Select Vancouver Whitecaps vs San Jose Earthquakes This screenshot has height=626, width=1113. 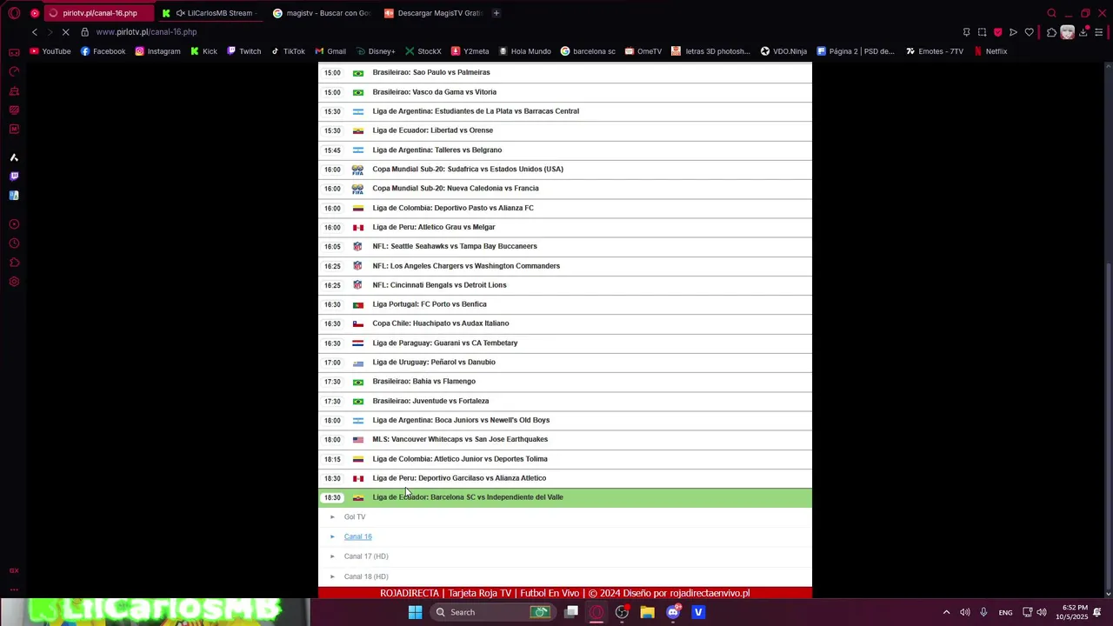coord(565,439)
